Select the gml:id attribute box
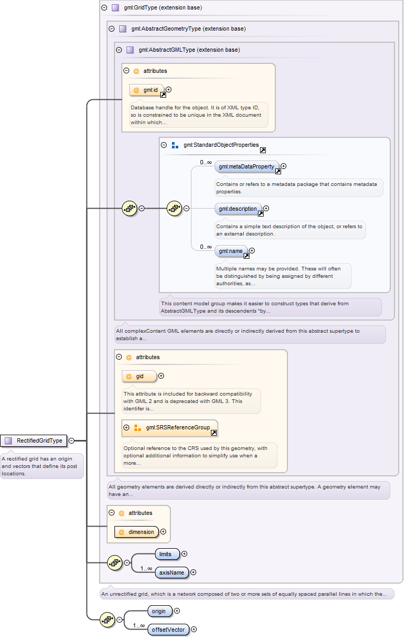The image size is (404, 638). tap(147, 90)
